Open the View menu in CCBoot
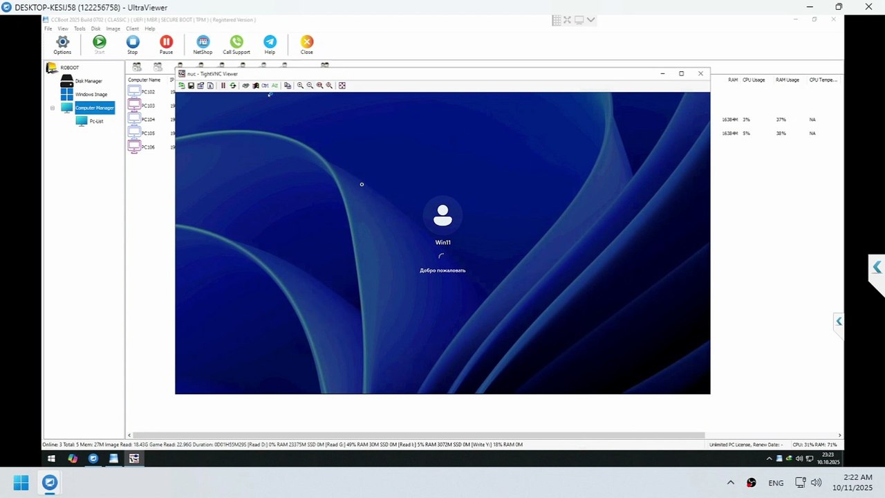This screenshot has height=498, width=885. [x=63, y=29]
